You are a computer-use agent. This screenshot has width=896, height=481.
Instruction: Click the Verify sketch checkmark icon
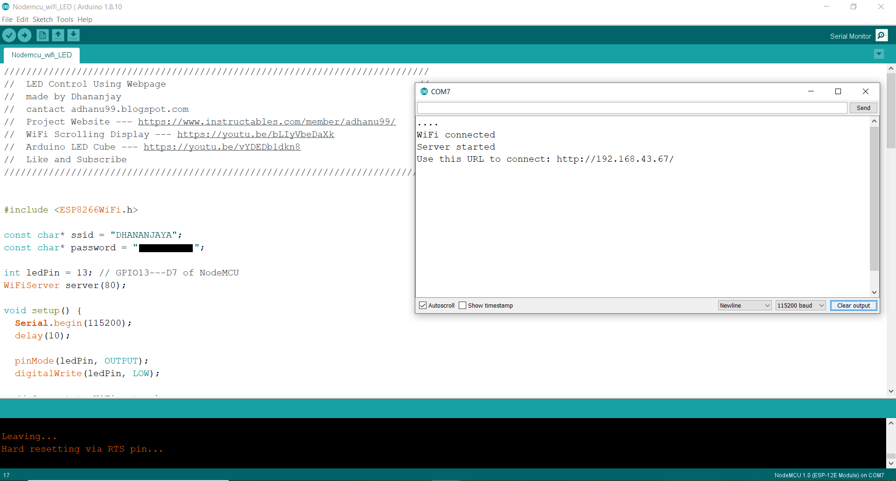(9, 35)
